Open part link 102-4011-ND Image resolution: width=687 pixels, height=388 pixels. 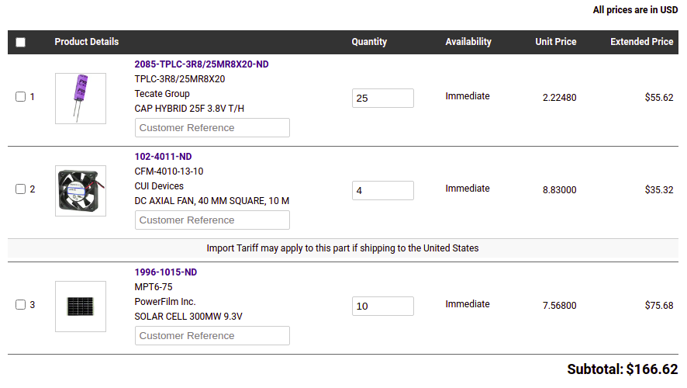point(163,157)
